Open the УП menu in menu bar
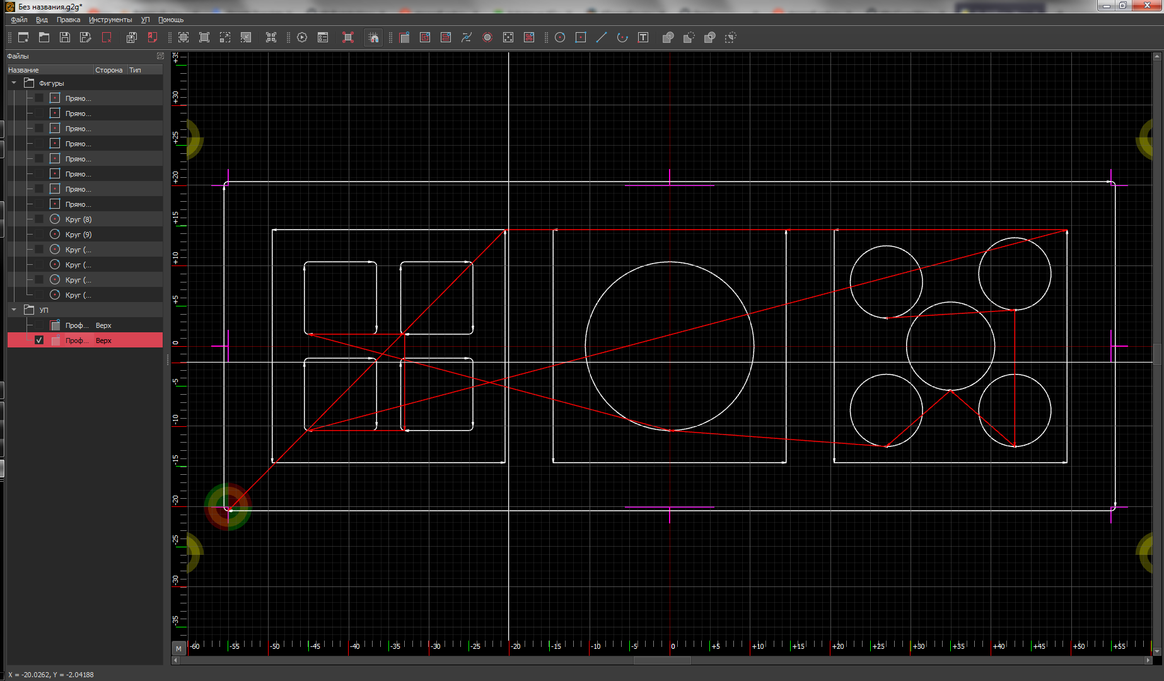 point(145,20)
